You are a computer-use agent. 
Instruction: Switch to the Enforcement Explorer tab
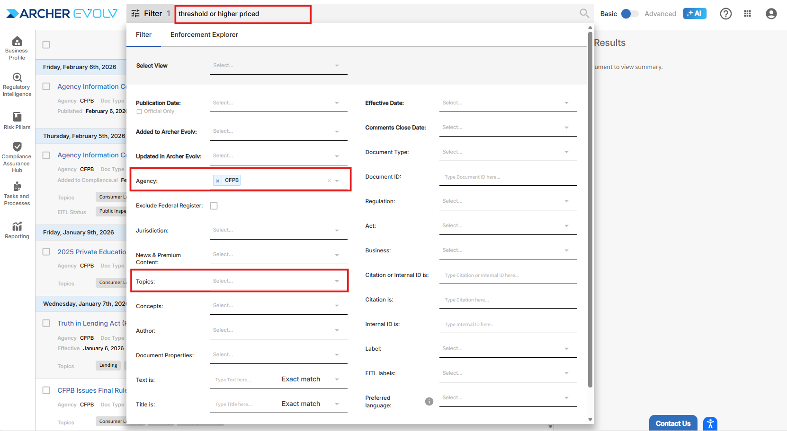coord(204,34)
